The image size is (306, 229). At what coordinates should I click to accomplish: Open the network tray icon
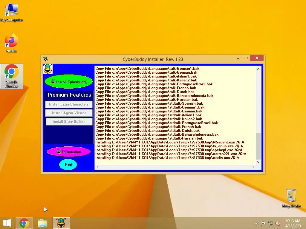tap(271, 223)
